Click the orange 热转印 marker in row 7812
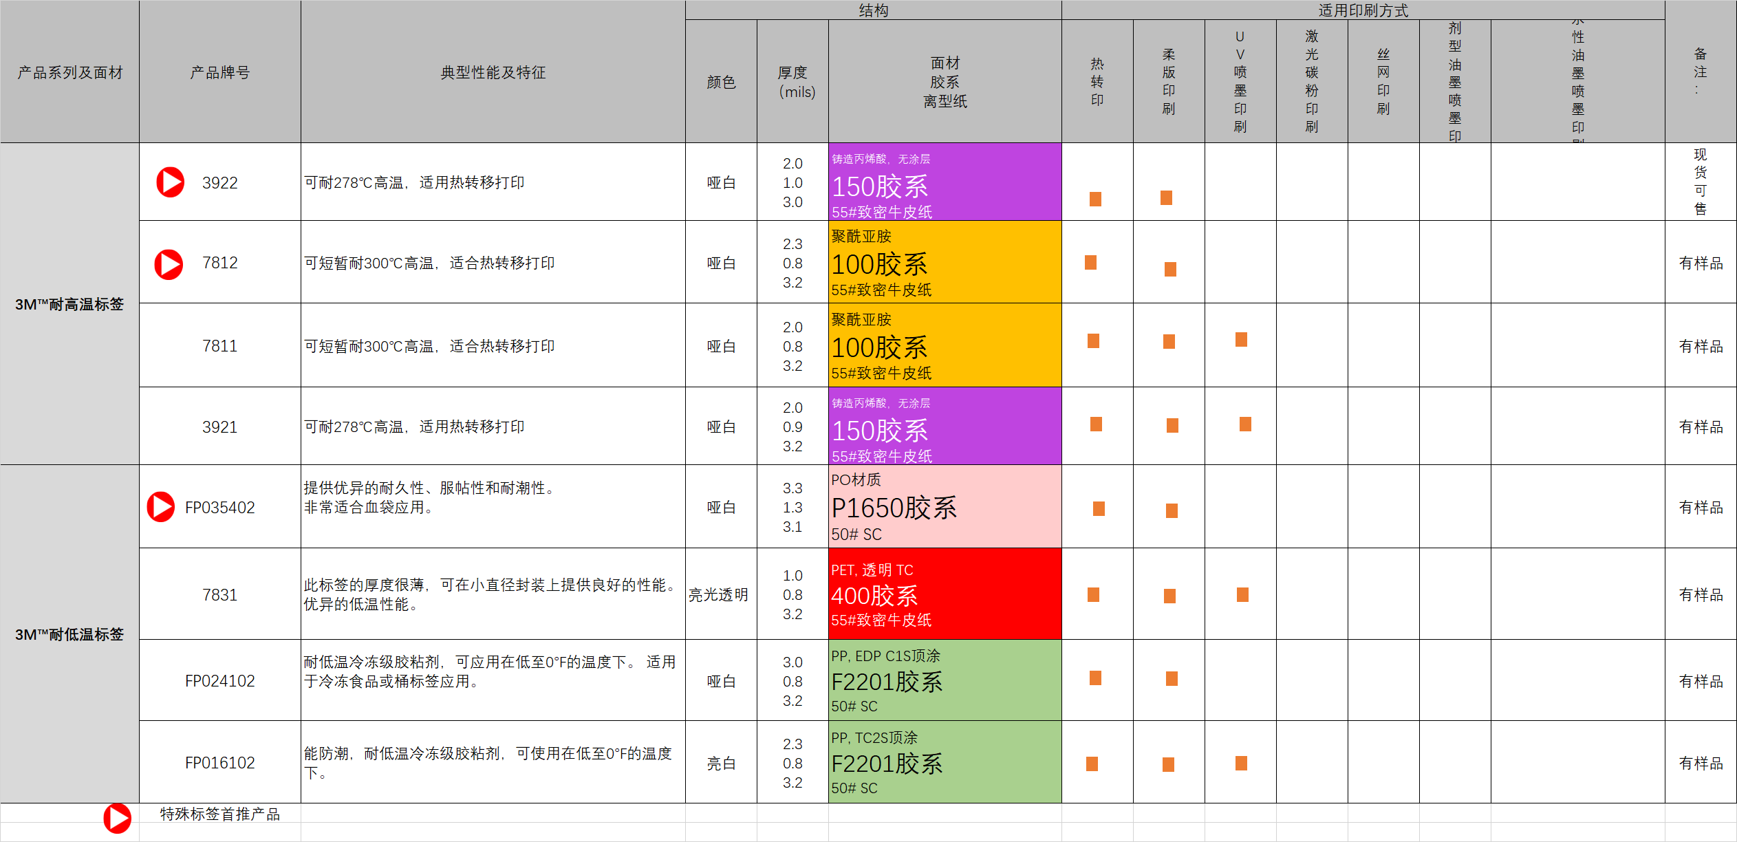Screen dimensions: 1737x842 [1090, 262]
